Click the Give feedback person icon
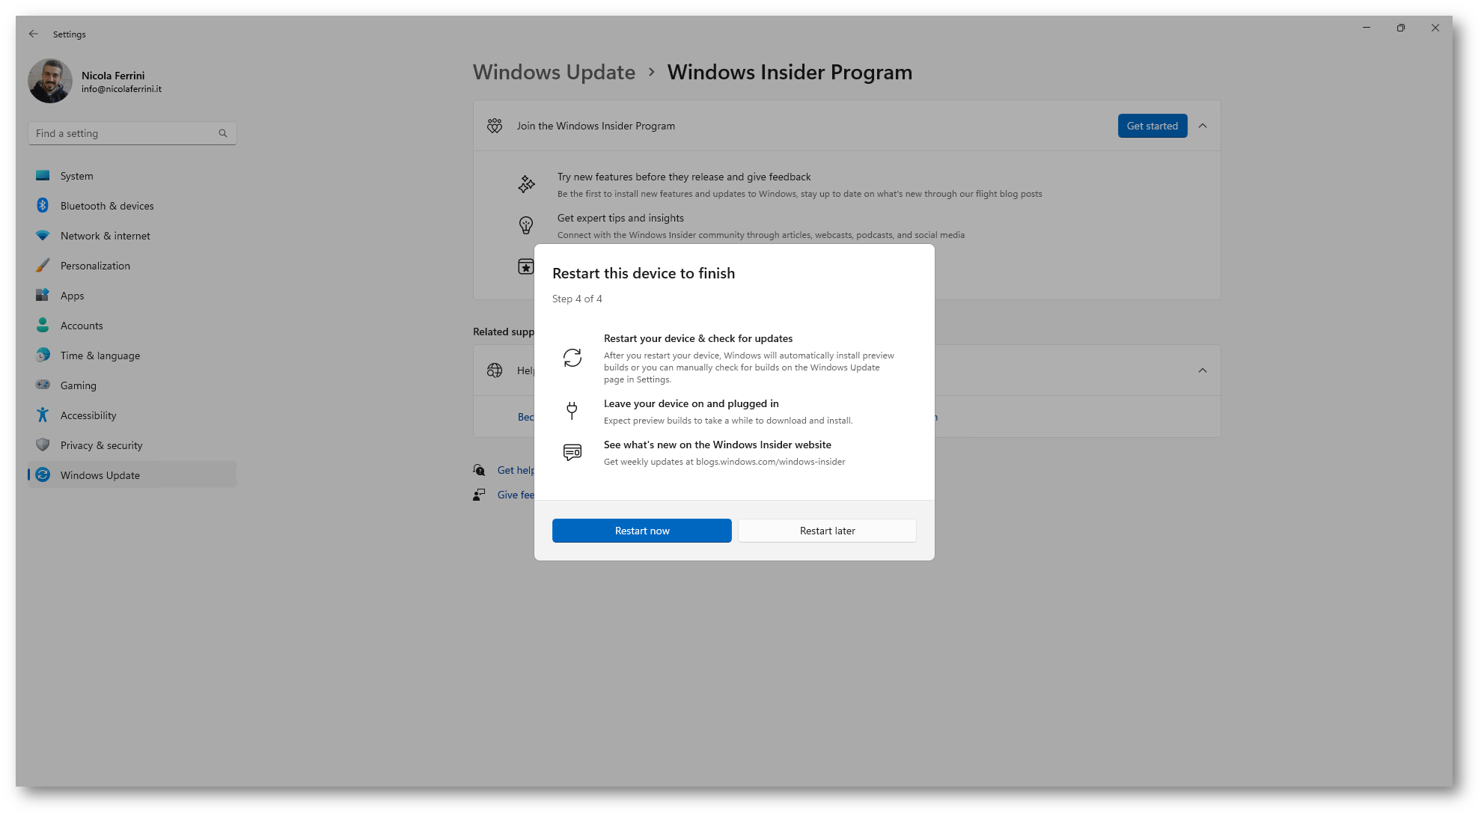Screen dimensions: 1484x818 pos(479,495)
